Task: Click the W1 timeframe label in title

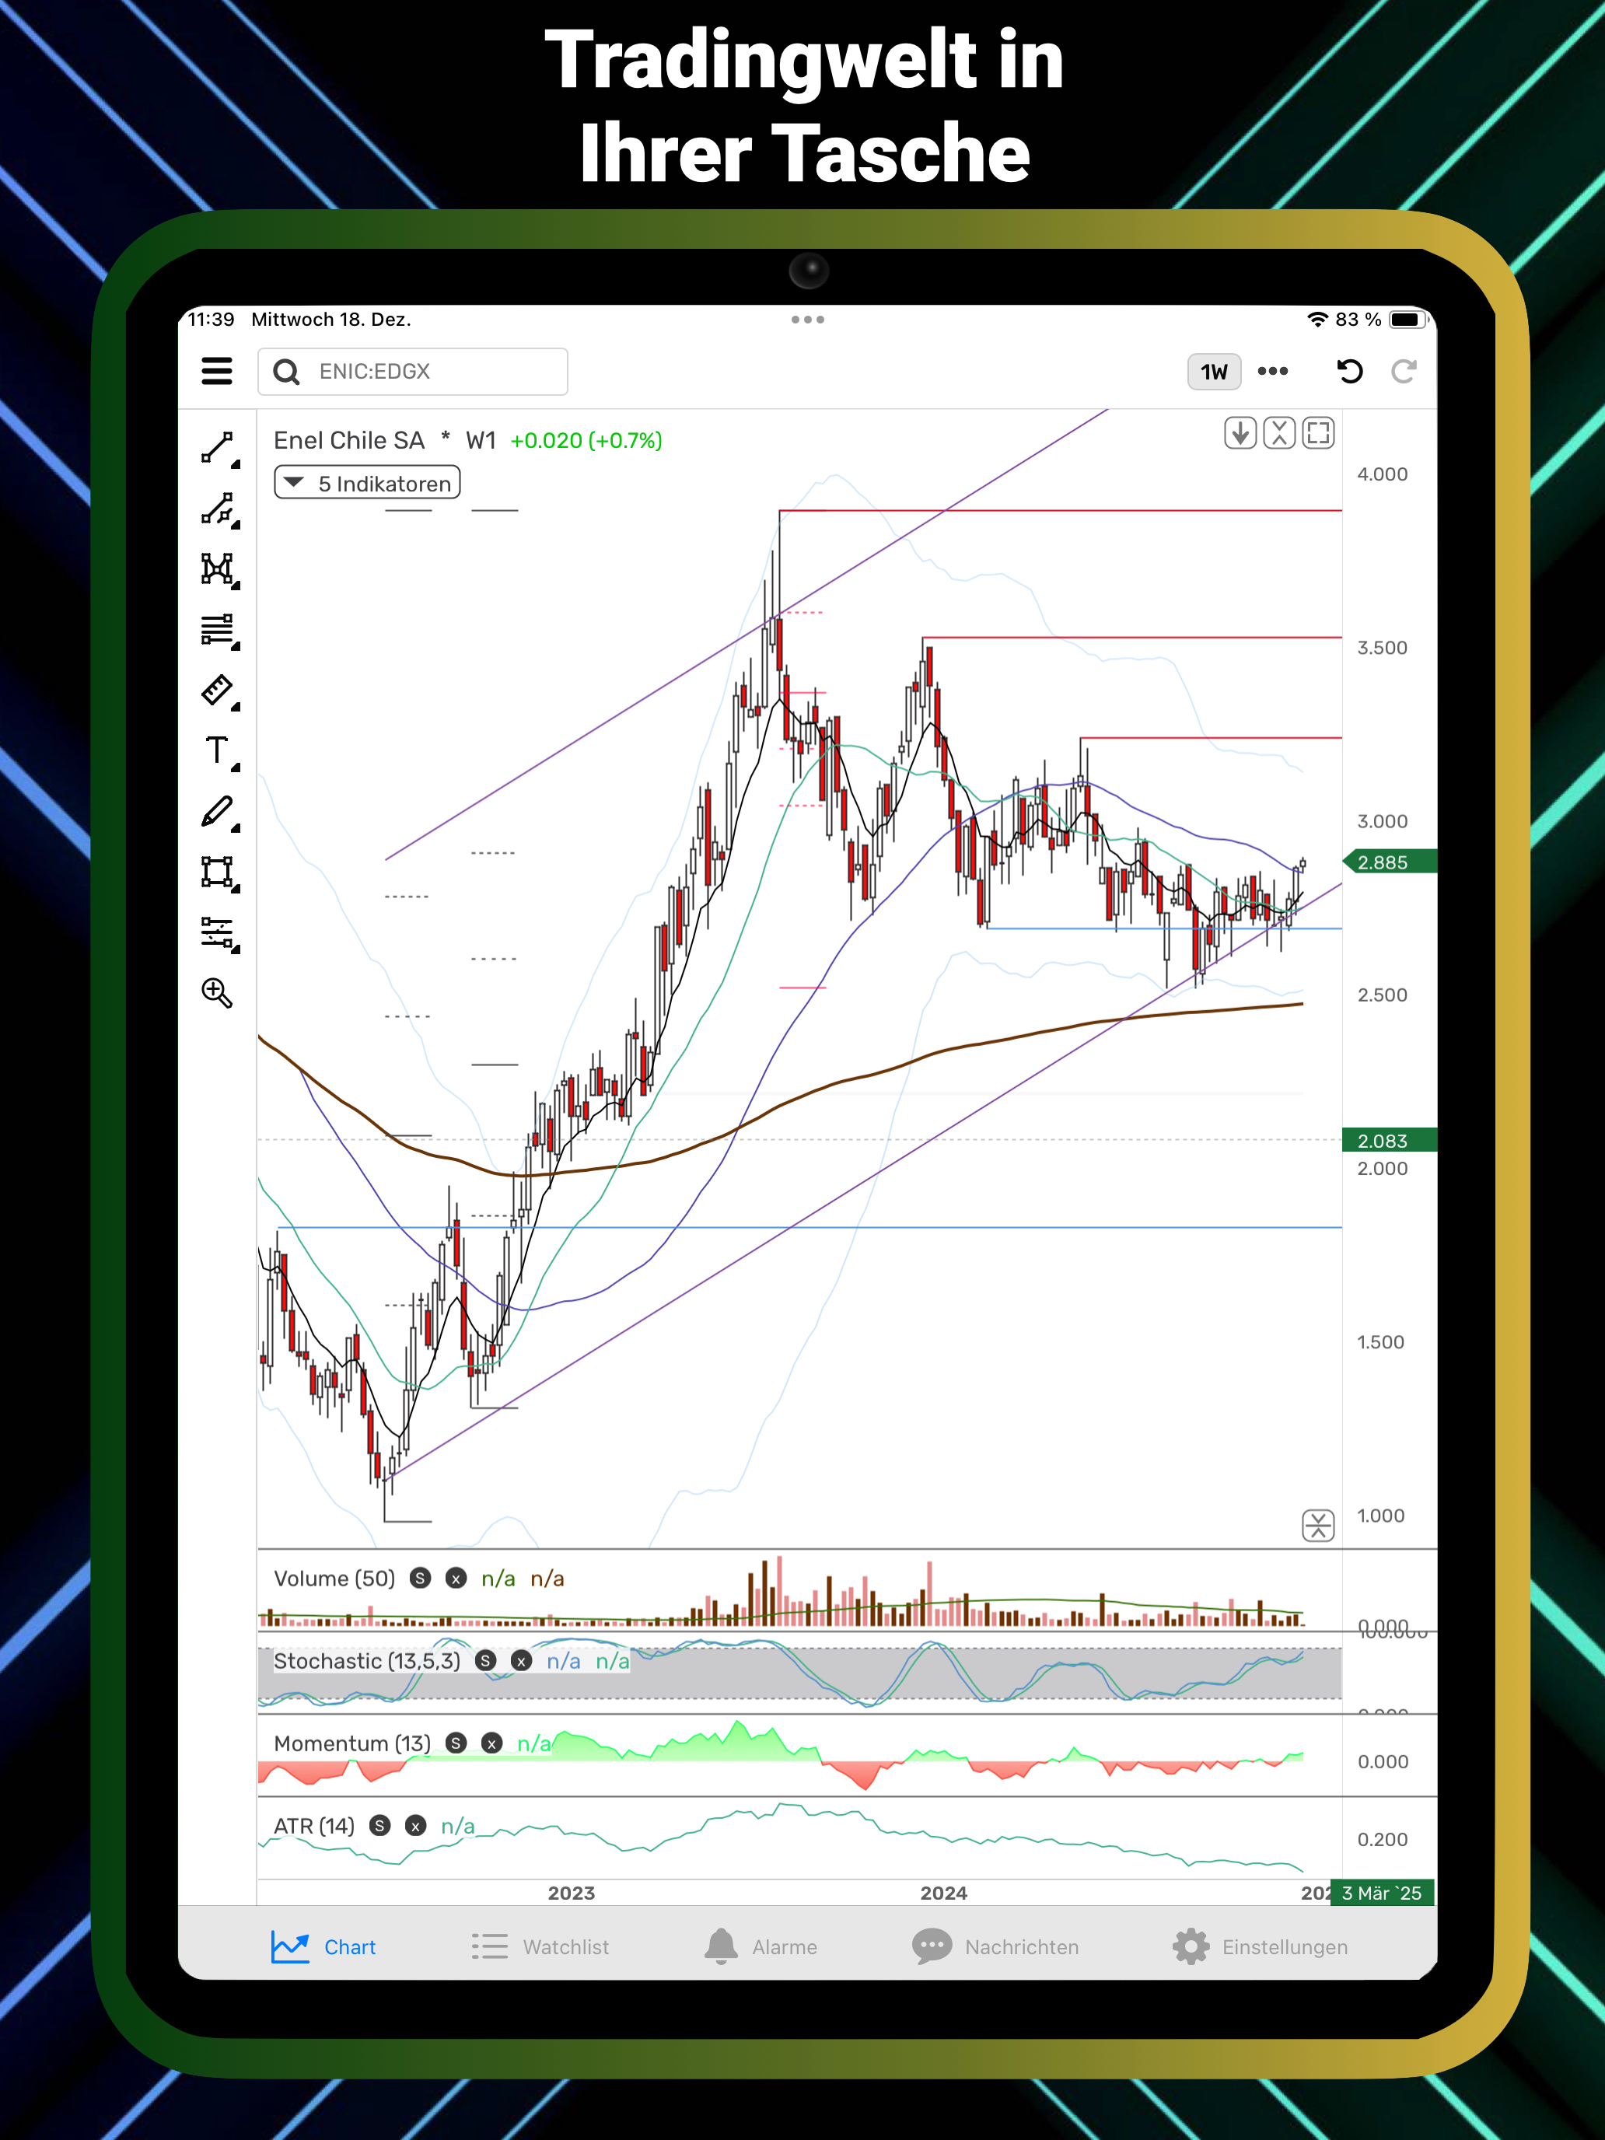Action: pyautogui.click(x=481, y=440)
